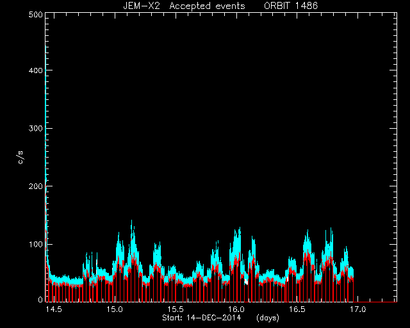410x328 pixels.
Task: Click the '0' y-axis tick label
Action: coord(40,299)
